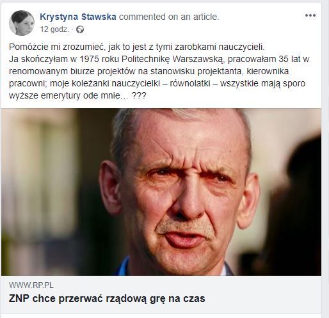
Task: Click the WWW.RP.PL source domain label
Action: coord(31,285)
